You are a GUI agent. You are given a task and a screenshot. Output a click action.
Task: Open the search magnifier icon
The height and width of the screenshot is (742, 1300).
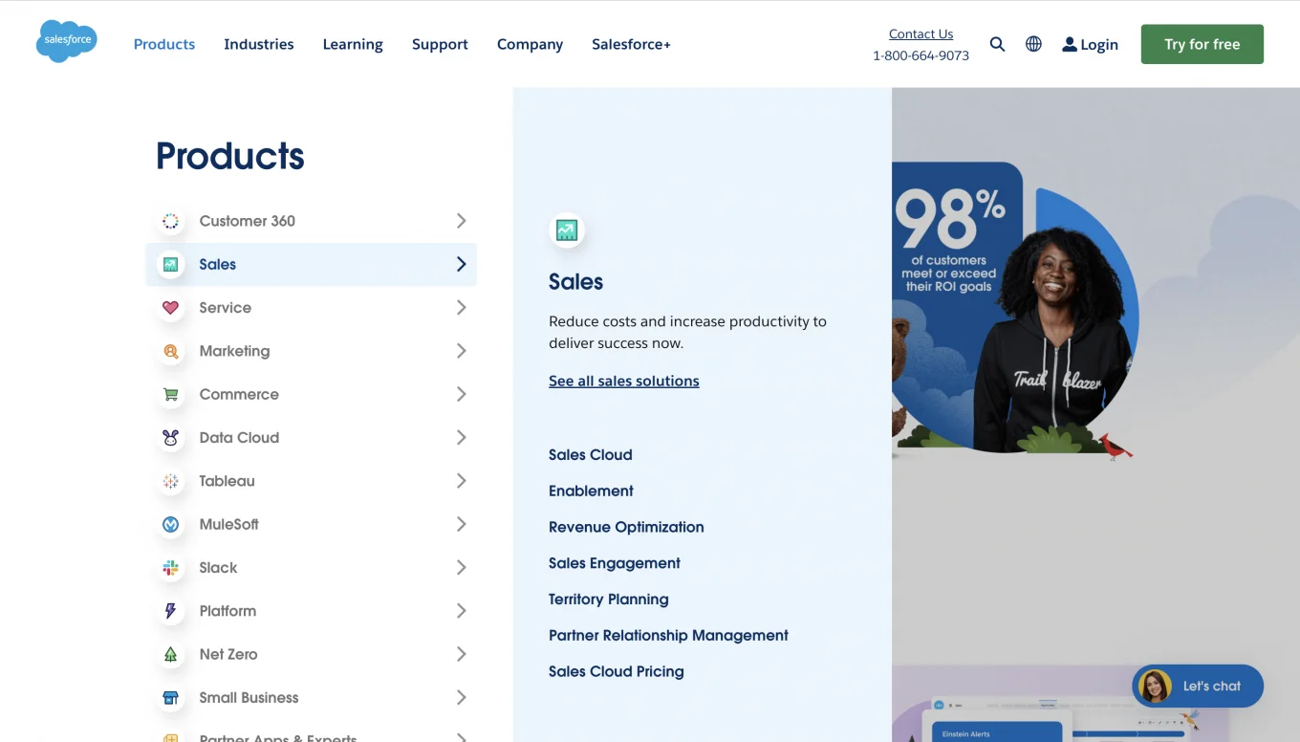pos(997,44)
